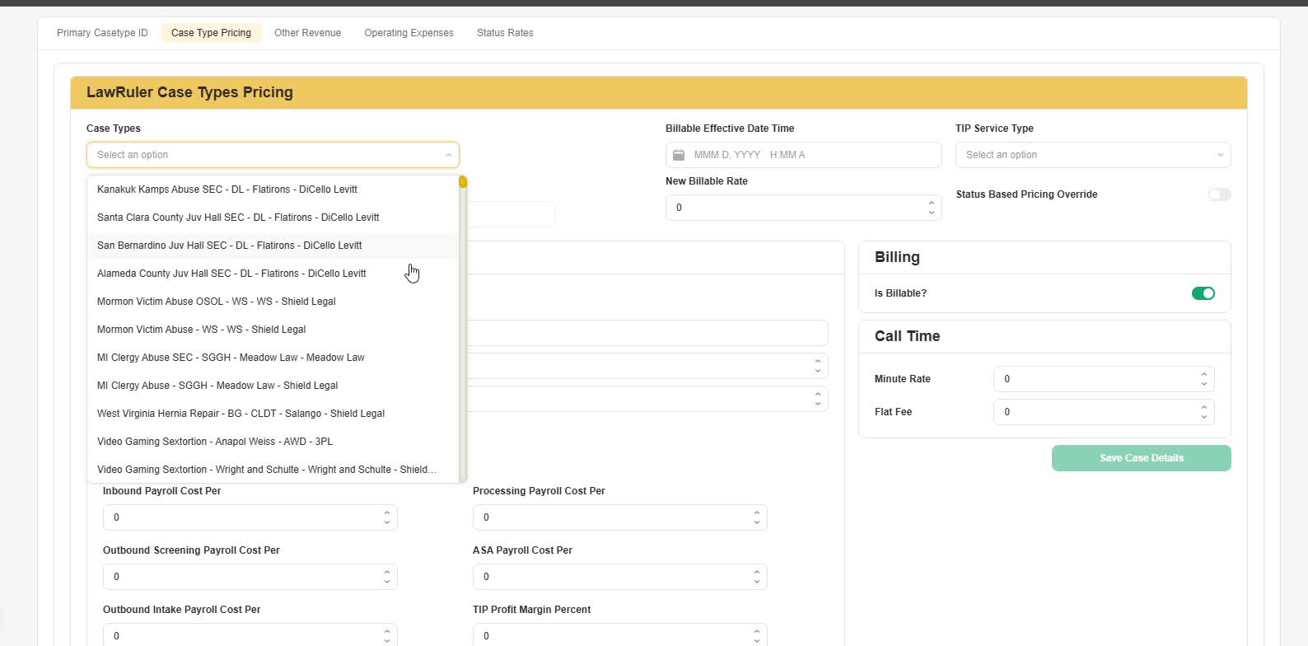Open the Status Rates tab

coord(505,33)
